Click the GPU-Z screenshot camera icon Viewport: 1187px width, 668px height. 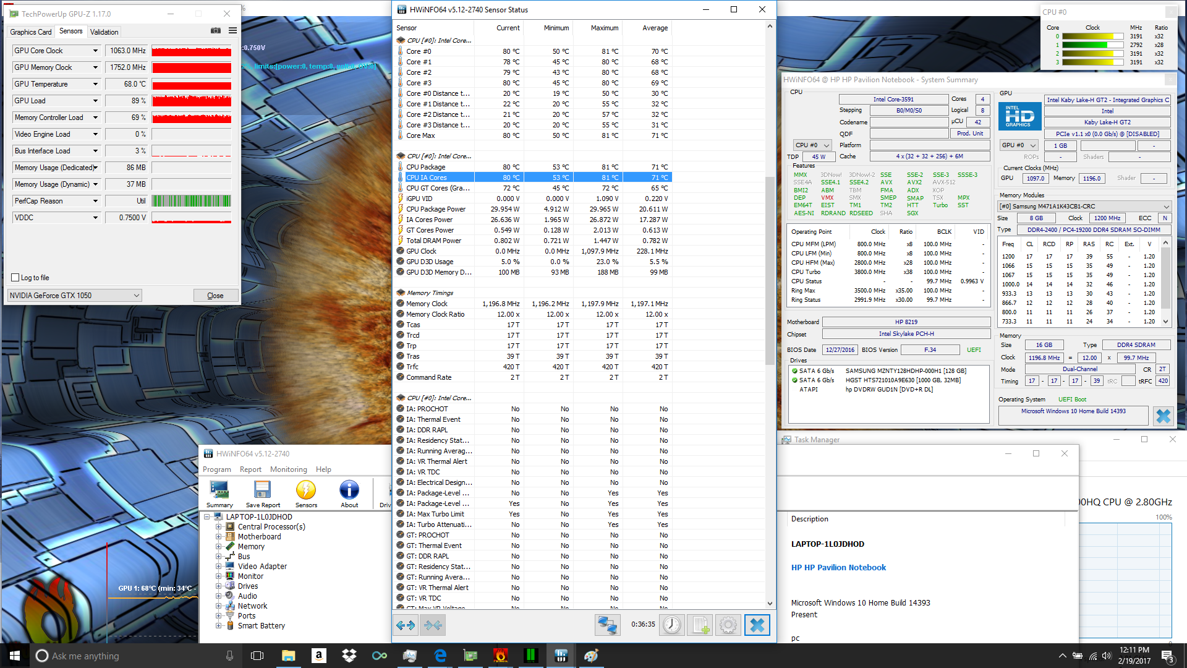pos(215,30)
